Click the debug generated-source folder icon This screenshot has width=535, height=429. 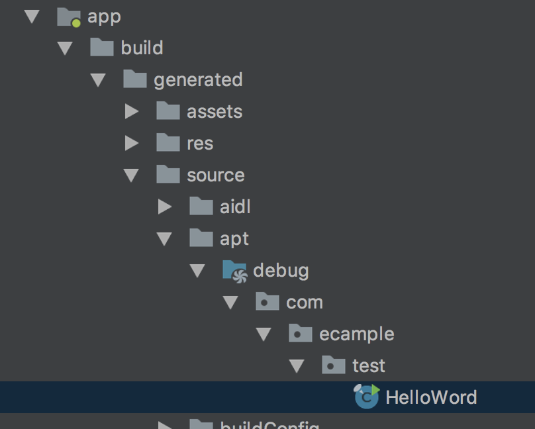click(234, 270)
